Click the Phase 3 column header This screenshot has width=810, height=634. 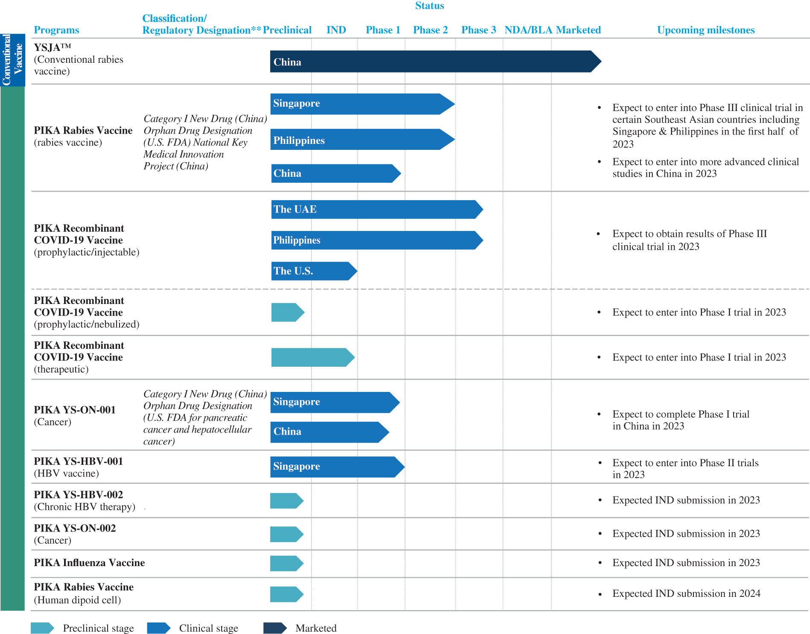(x=479, y=30)
